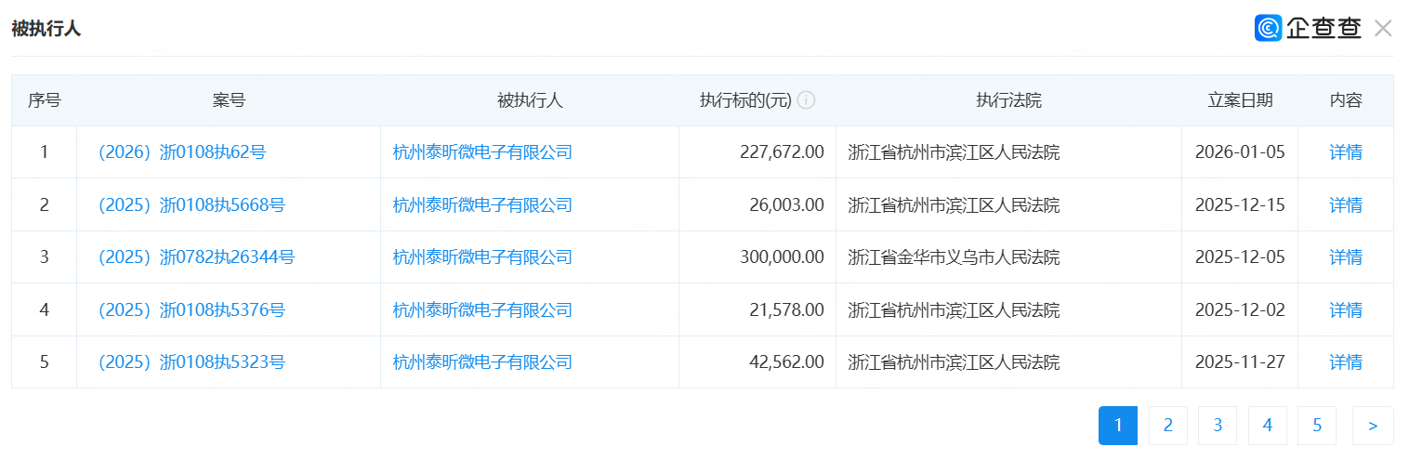Click 杭州泰昕微电子有限公司 in row 3
Screen dimensions: 1409x460
[x=482, y=257]
